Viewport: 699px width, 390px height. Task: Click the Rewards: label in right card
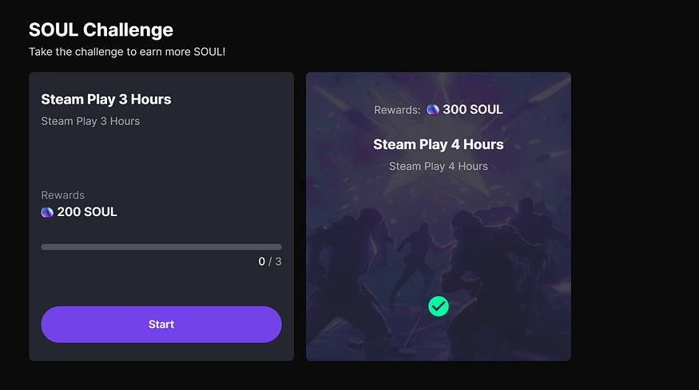click(397, 110)
